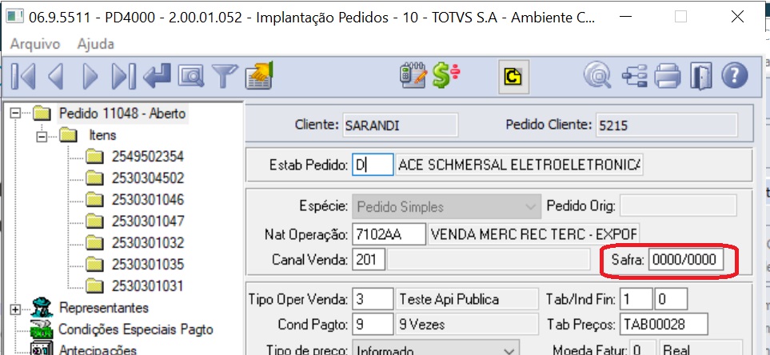The height and width of the screenshot is (355, 770).
Task: Click the Tab/Ind Fin field with 0
Action: 672,299
